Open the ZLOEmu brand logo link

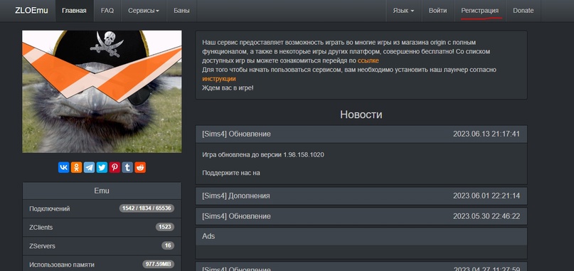31,11
